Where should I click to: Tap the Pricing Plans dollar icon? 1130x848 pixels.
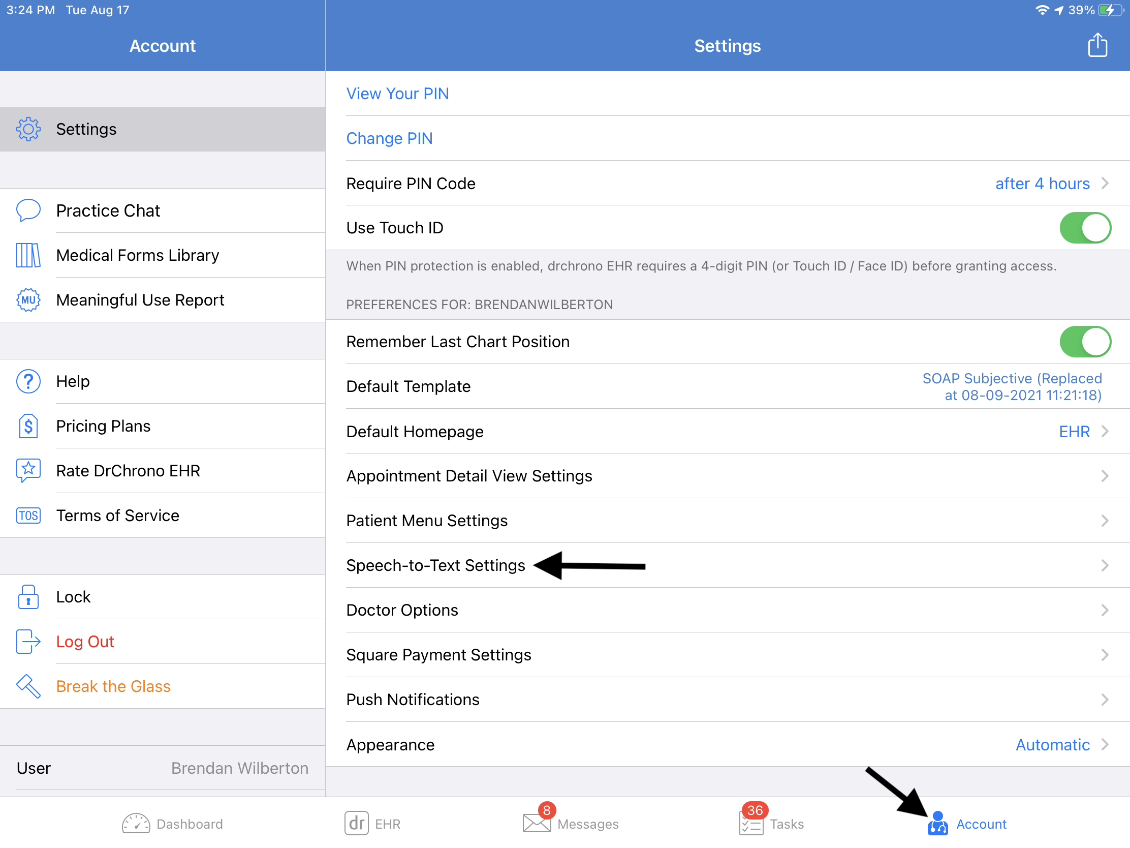point(27,426)
